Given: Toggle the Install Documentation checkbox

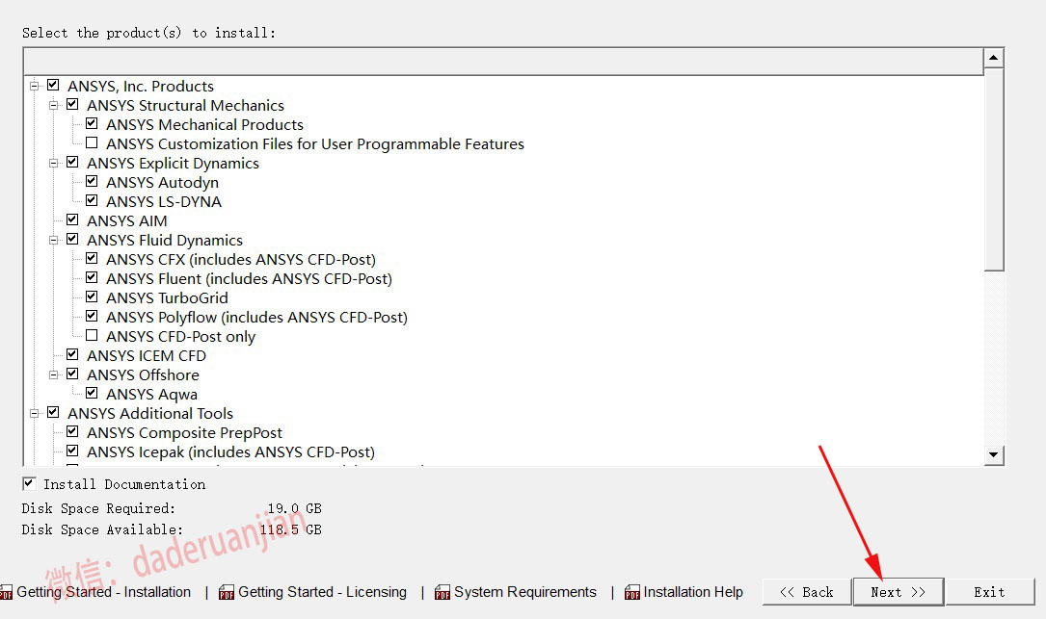Looking at the screenshot, I should [x=29, y=483].
